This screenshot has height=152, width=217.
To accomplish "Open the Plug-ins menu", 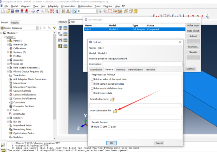I will pos(108,6).
